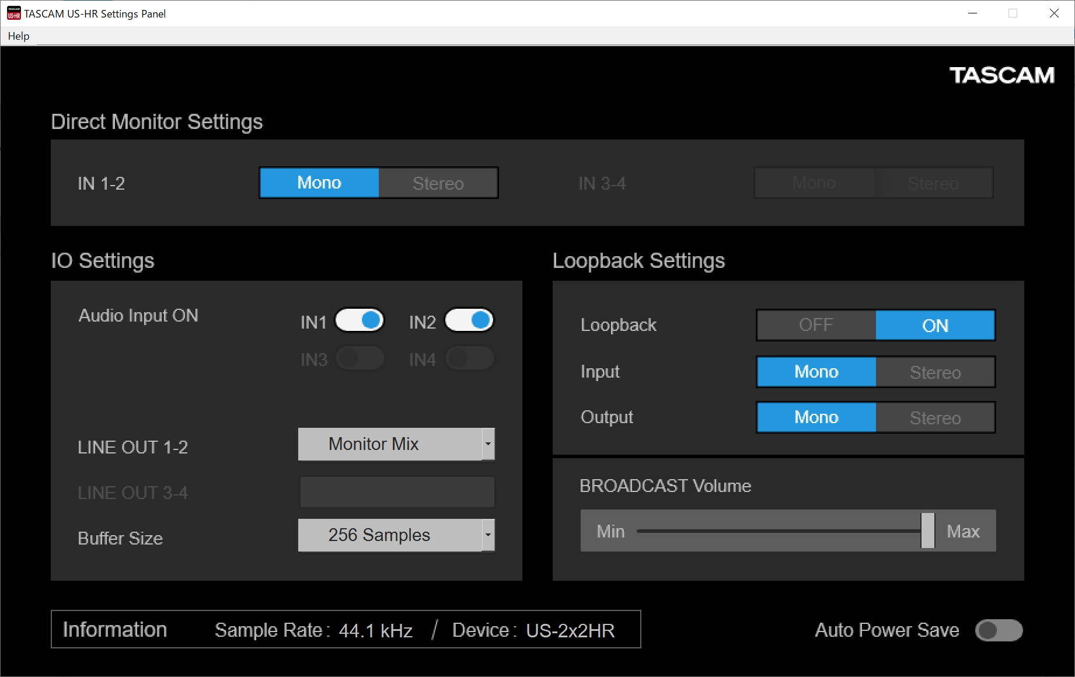The width and height of the screenshot is (1075, 677).
Task: Click the Max label of BROADCAST Volume
Action: [963, 531]
